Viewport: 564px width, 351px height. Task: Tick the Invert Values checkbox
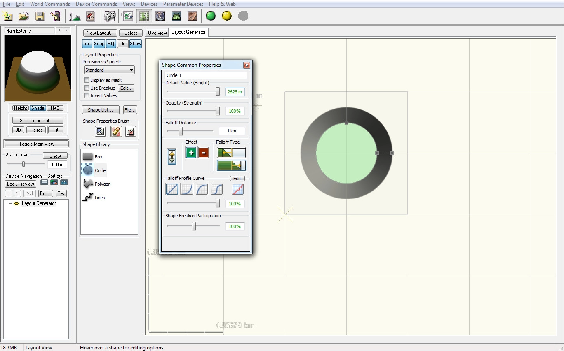click(87, 95)
